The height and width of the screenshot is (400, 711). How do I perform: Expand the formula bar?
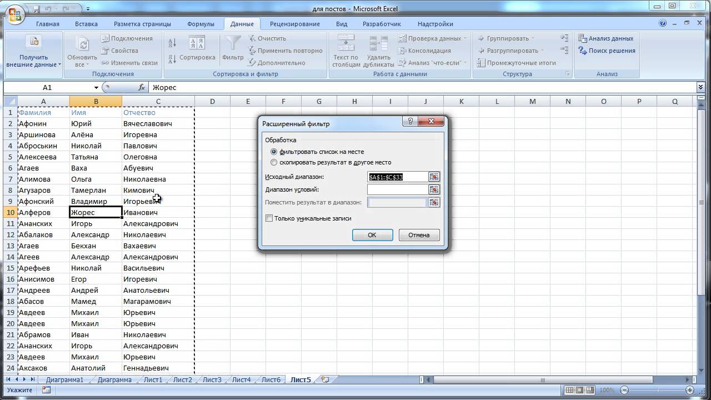coord(700,87)
